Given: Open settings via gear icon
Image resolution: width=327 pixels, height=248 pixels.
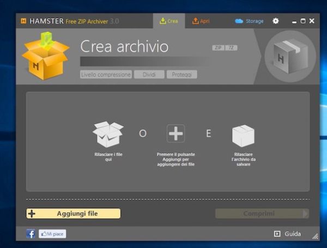Looking at the screenshot, I should [275, 21].
